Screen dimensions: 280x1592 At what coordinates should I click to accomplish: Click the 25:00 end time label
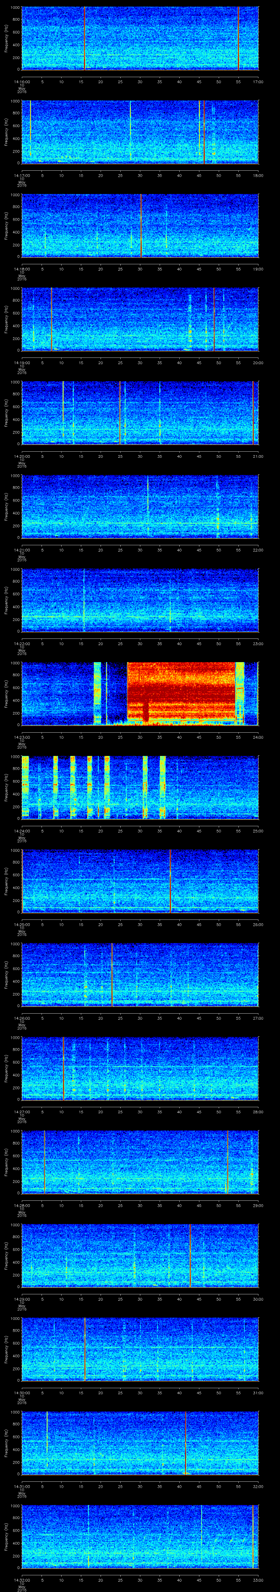[x=258, y=831]
